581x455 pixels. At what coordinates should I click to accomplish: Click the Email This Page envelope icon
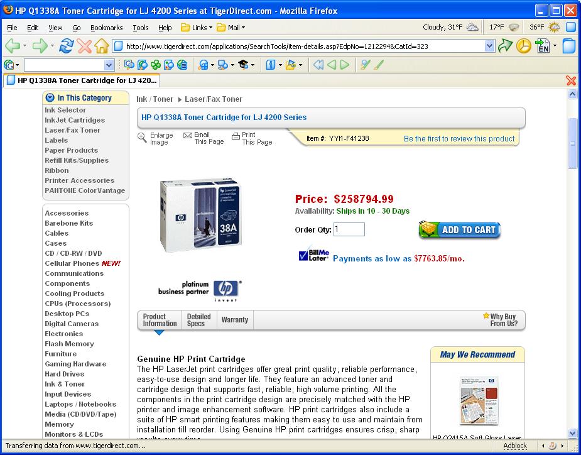tap(188, 135)
